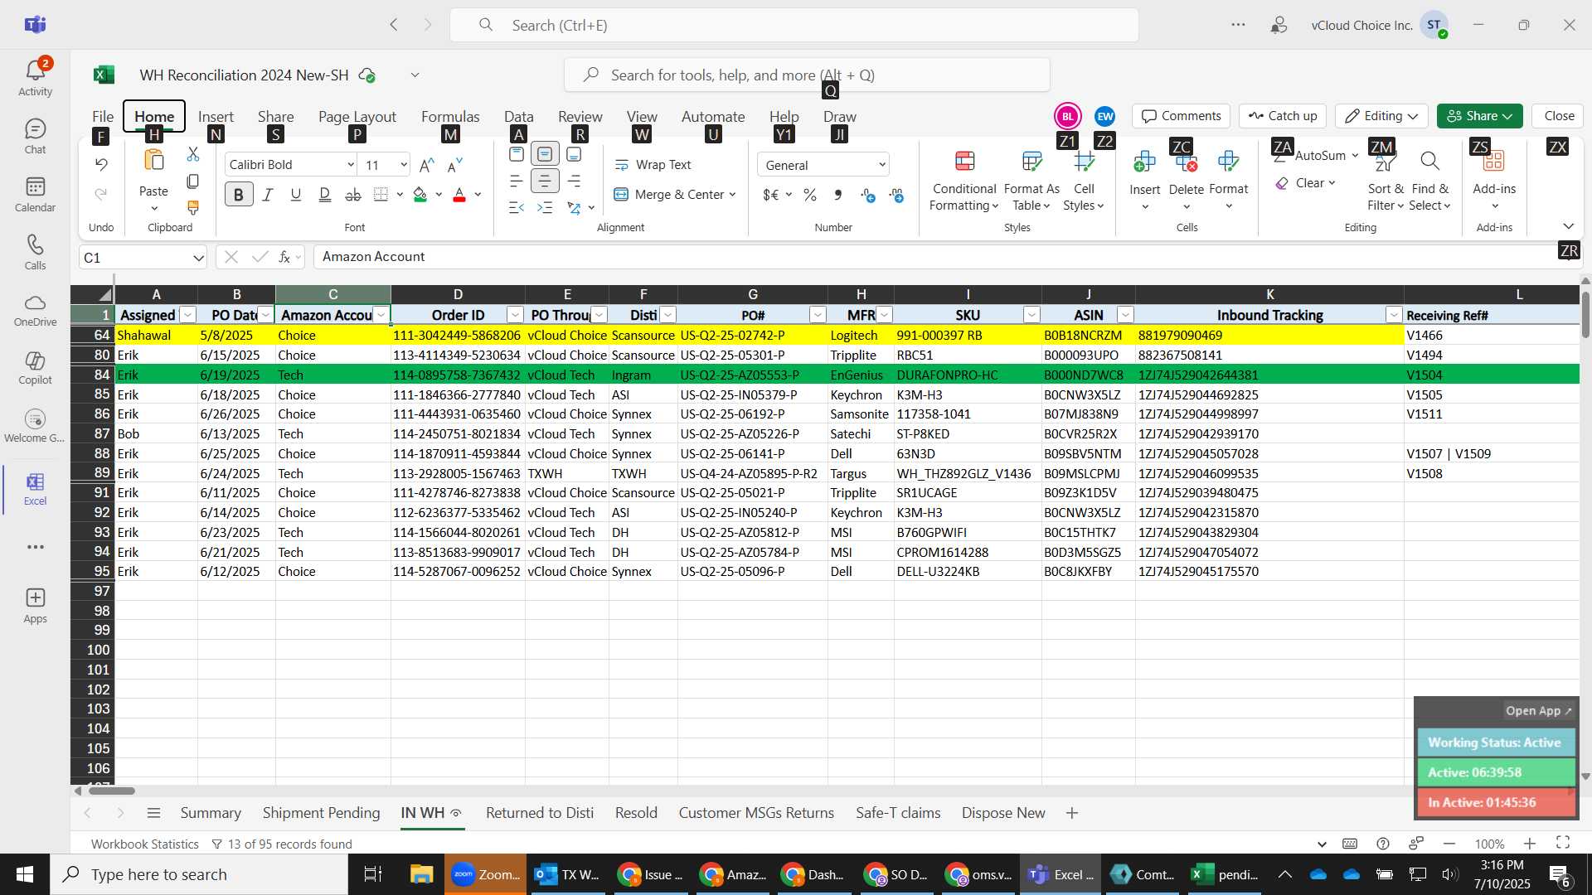The height and width of the screenshot is (895, 1592).
Task: Toggle Align Left
Action: [517, 181]
